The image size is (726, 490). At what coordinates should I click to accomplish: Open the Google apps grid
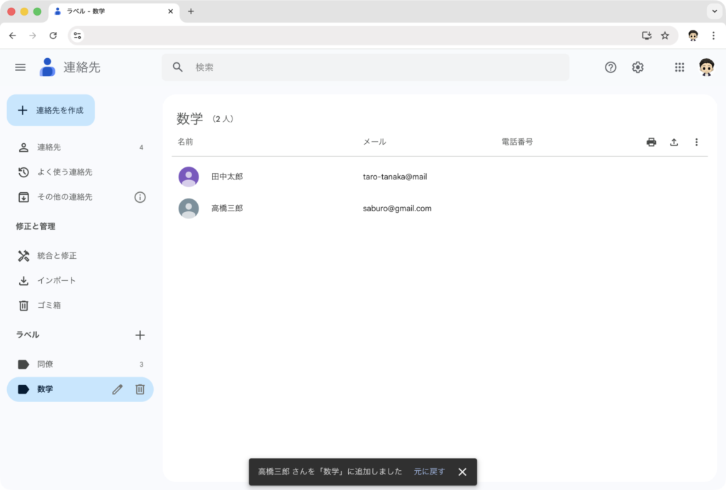click(x=679, y=67)
